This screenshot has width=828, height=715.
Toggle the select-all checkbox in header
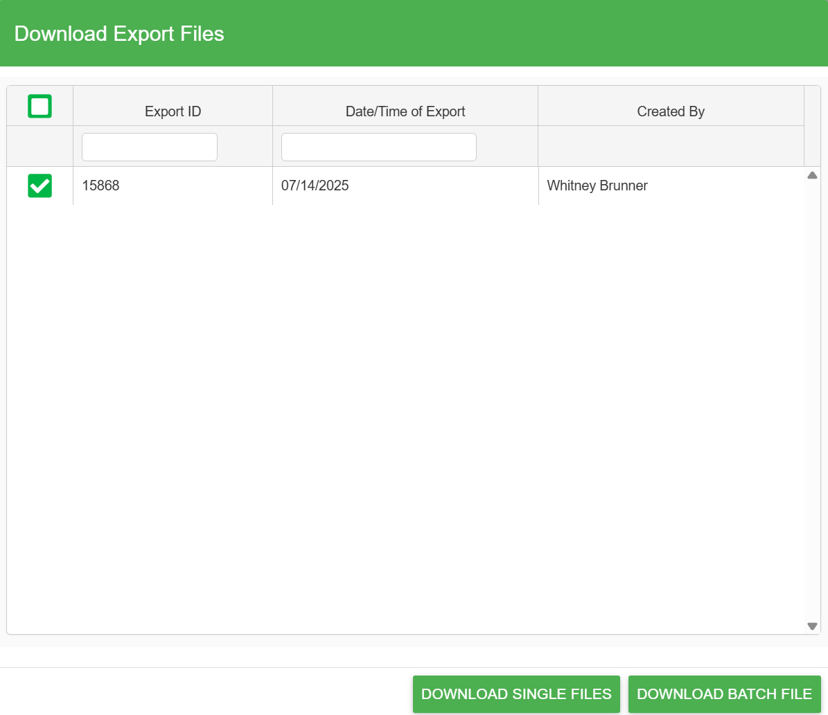click(39, 106)
